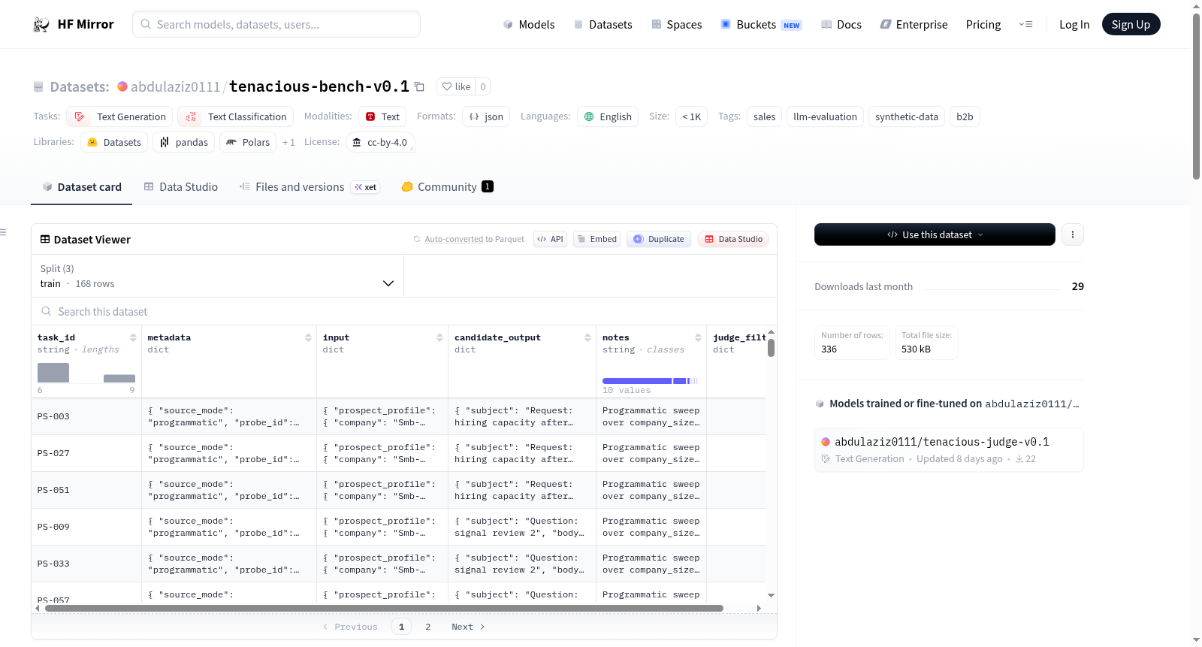This screenshot has height=647, width=1202.
Task: Click the Sign Up button
Action: [1131, 25]
